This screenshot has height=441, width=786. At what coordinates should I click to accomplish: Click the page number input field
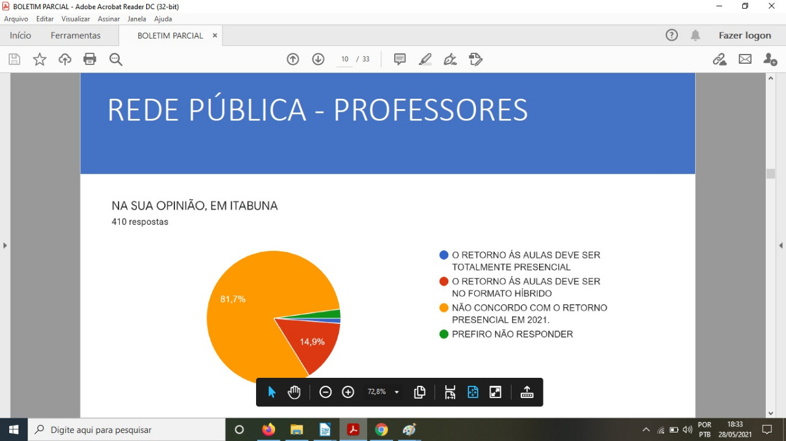(344, 59)
